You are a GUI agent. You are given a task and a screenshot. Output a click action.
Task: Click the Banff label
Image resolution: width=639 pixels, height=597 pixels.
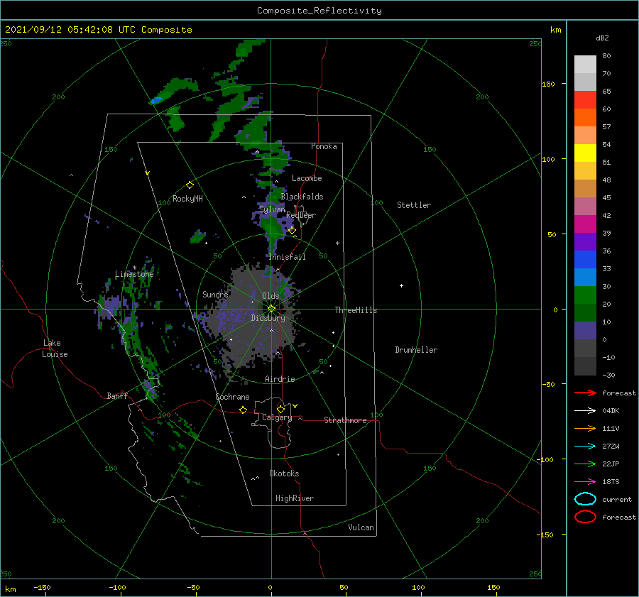[x=117, y=395]
